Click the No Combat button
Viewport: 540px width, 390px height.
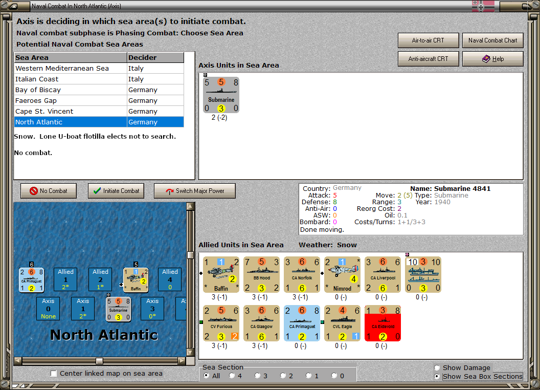pos(49,191)
